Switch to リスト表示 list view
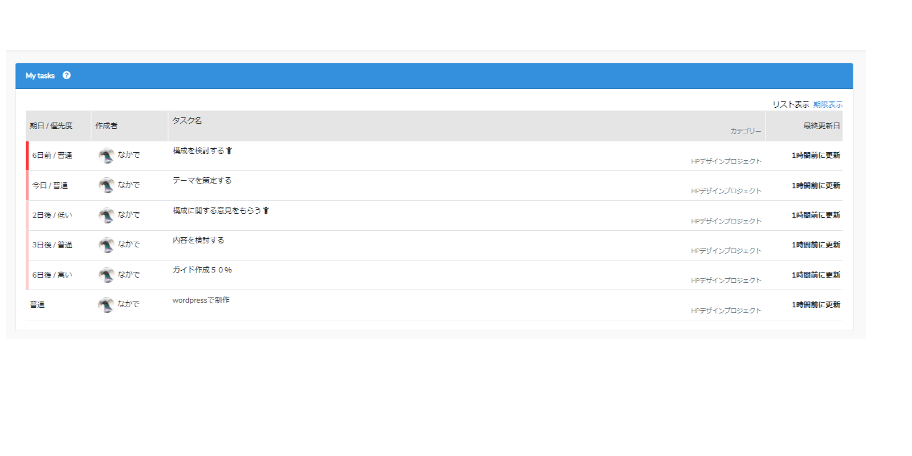The height and width of the screenshot is (456, 912). pyautogui.click(x=791, y=104)
